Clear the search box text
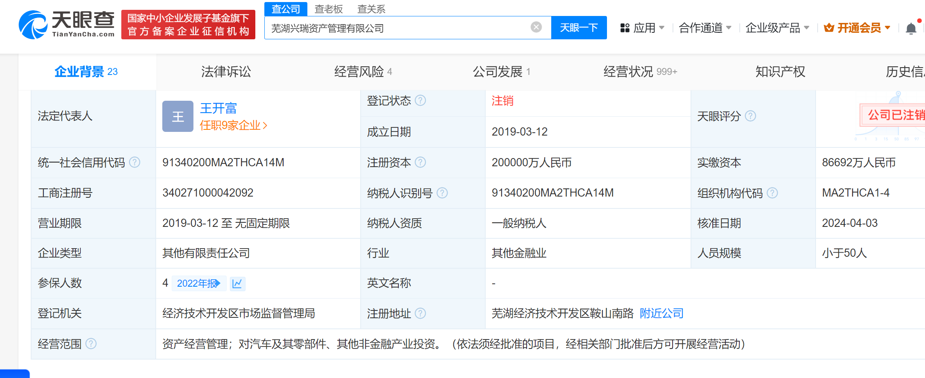 [x=536, y=27]
